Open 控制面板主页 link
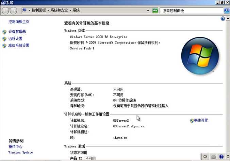Viewport: 230px width, 161px height. pos(19,22)
